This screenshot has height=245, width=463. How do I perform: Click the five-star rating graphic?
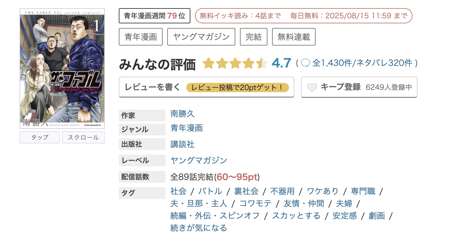tap(235, 63)
